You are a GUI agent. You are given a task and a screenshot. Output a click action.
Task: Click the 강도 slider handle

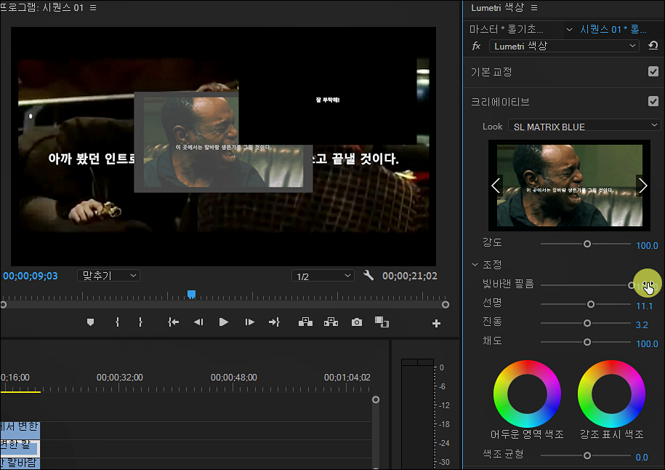pos(587,244)
